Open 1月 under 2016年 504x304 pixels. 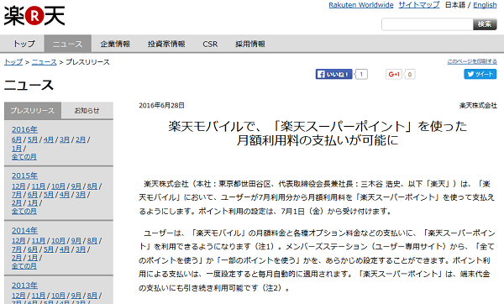point(17,149)
